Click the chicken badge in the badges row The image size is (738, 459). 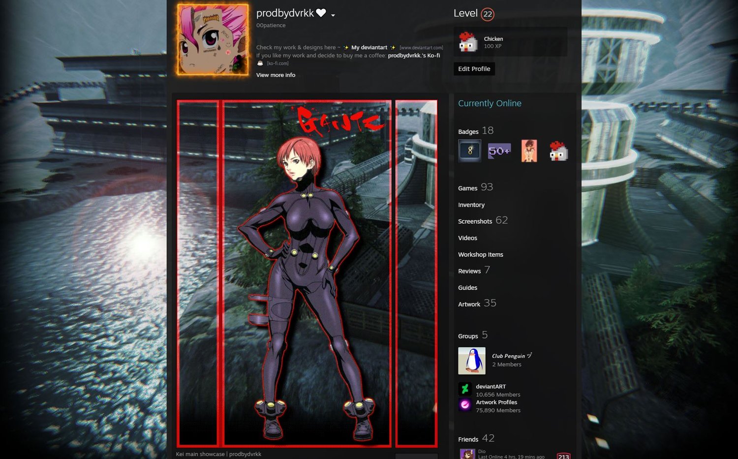[558, 151]
